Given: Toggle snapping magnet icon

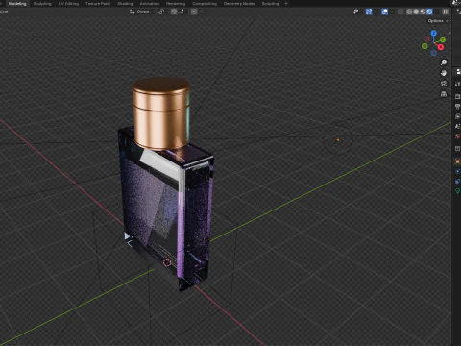Looking at the screenshot, I should pos(174,12).
